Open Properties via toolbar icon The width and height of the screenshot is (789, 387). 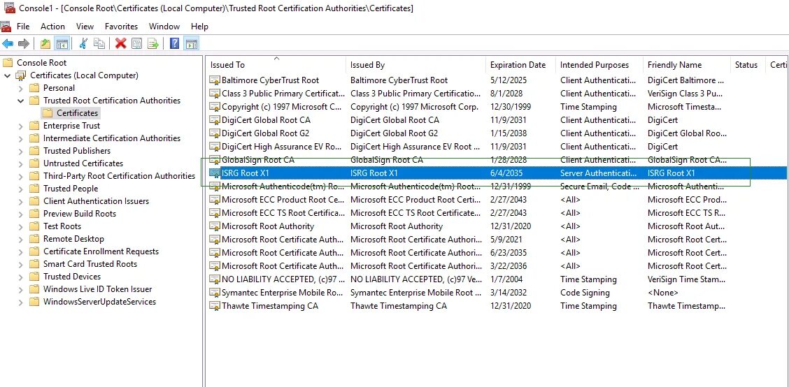point(136,44)
